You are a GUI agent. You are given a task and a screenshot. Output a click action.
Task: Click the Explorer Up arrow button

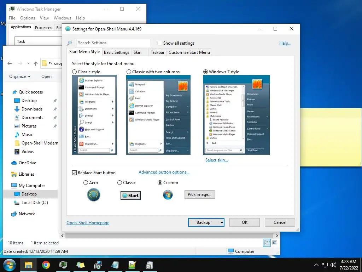tap(36, 63)
